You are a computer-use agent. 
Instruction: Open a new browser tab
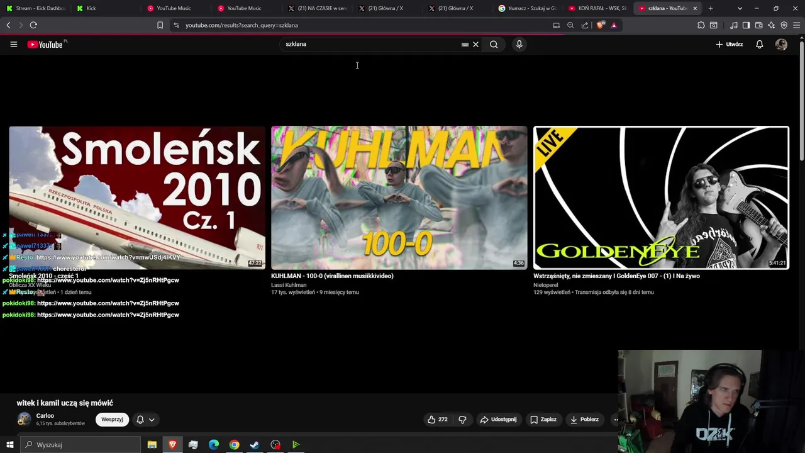711,8
